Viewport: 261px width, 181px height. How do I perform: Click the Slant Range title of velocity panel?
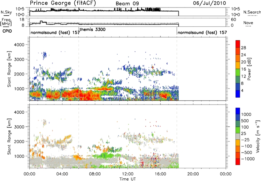(9, 137)
